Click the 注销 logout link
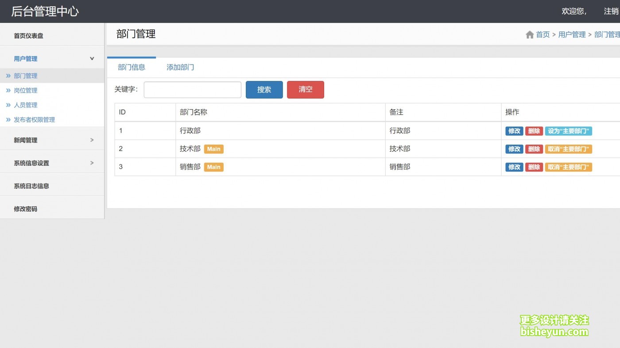Screen dimensions: 620x348 click(x=612, y=11)
